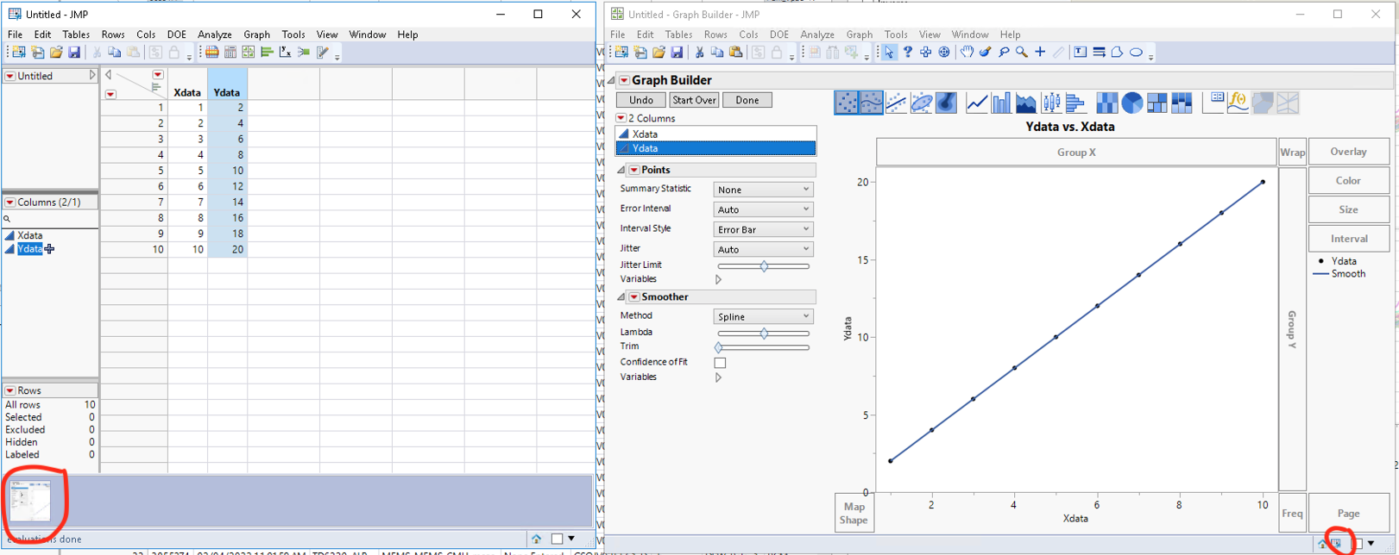Screen dimensions: 1399x555
Task: Open the Smoother red triangle menu
Action: 634,296
